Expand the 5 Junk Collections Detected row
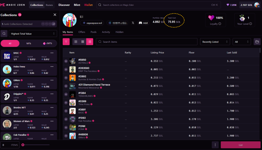 click(x=29, y=24)
